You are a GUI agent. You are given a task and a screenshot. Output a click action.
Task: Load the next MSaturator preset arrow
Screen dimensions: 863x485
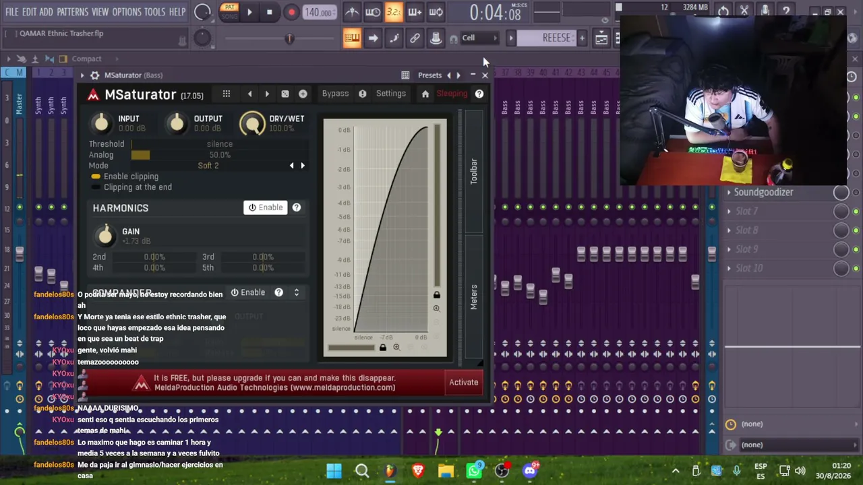[x=267, y=94]
